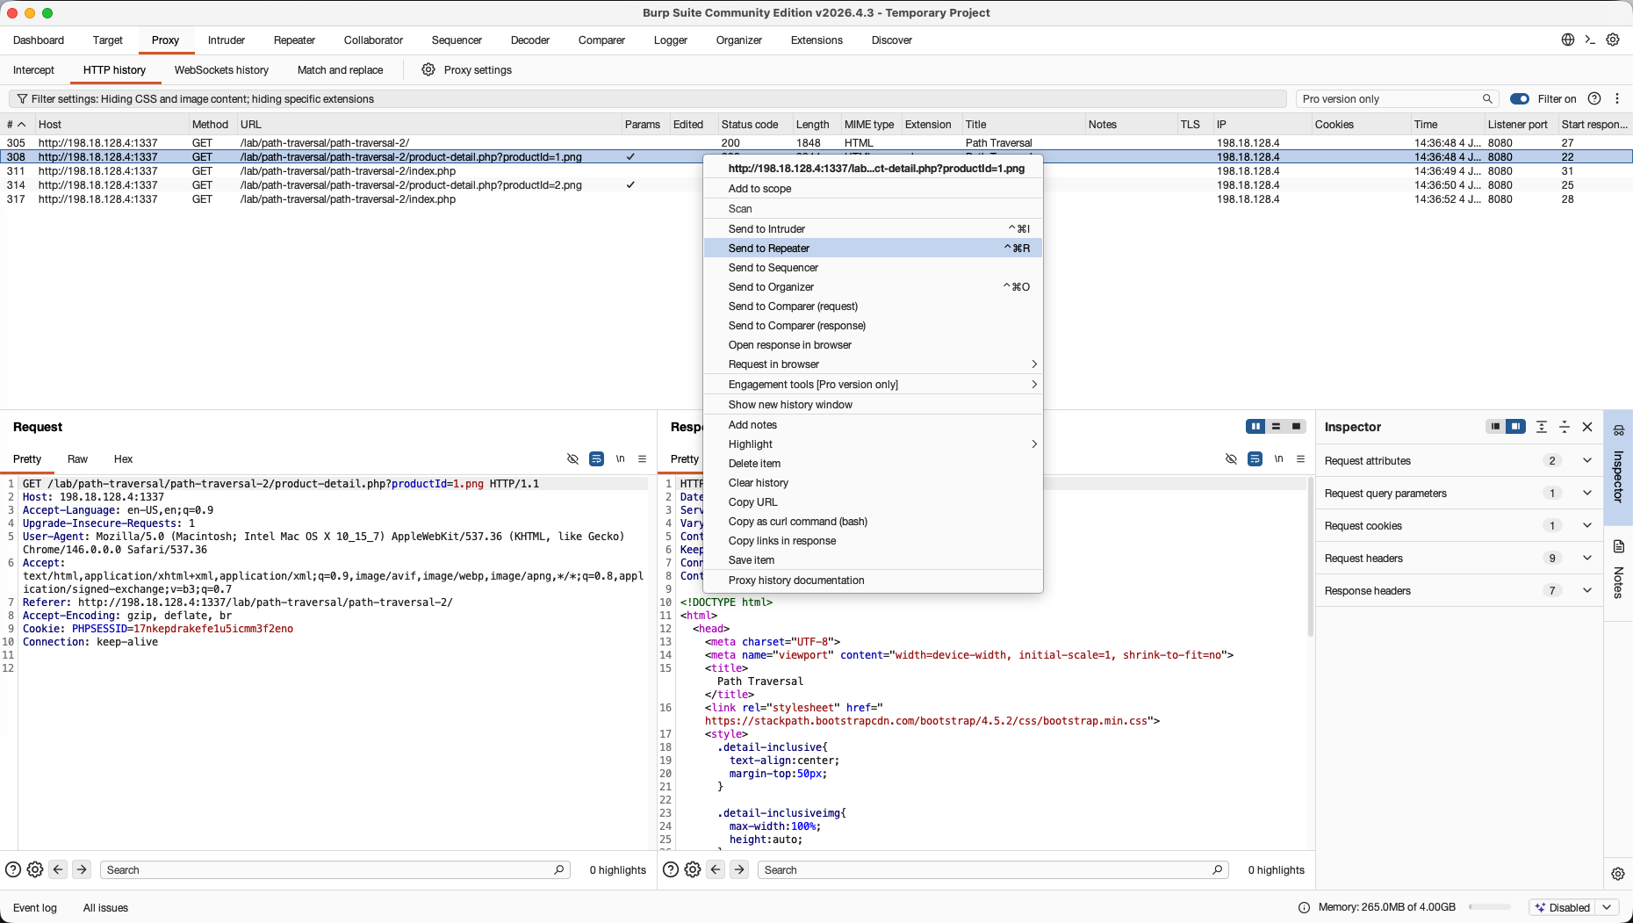Screen dimensions: 1633x923
Task: Open the Burp settings gear at top right
Action: (1613, 40)
